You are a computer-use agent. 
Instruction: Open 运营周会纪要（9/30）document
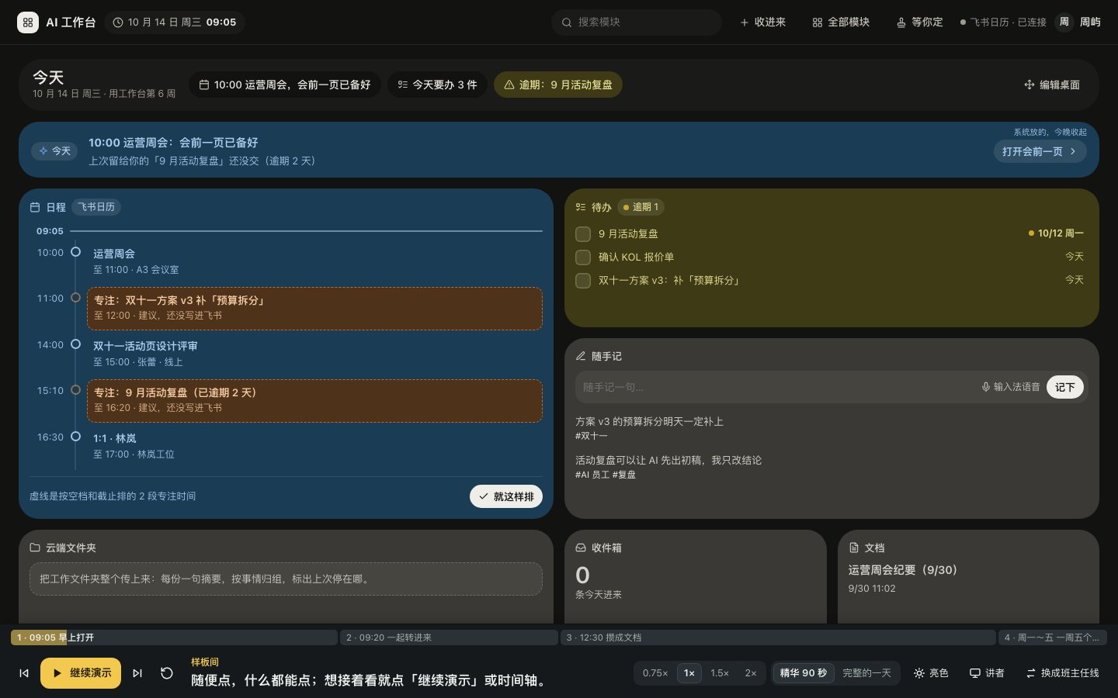pos(903,570)
